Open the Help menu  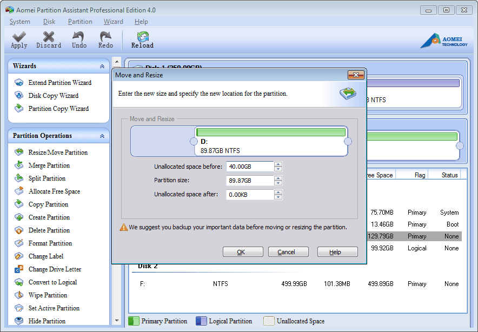(x=141, y=22)
